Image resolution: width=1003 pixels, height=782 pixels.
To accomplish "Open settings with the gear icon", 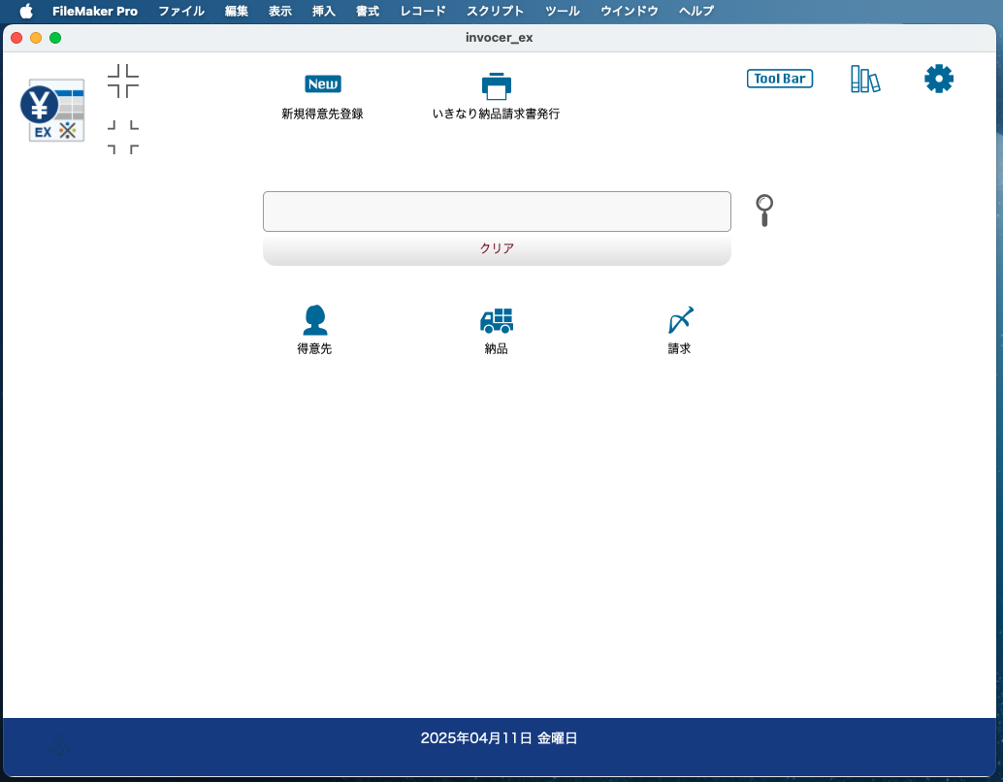I will [x=938, y=79].
